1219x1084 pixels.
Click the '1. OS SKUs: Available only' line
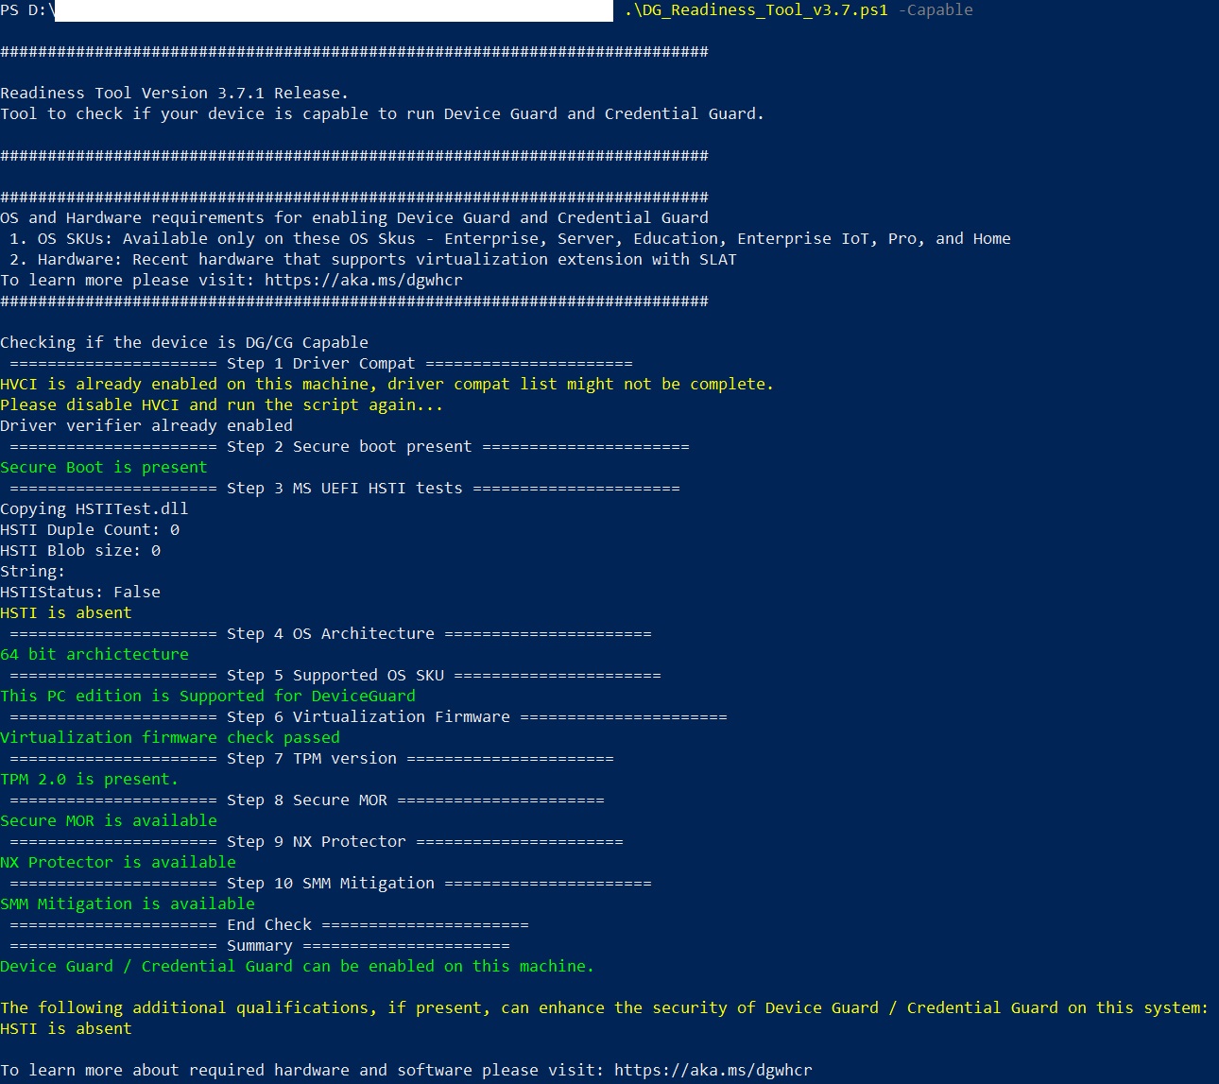509,238
